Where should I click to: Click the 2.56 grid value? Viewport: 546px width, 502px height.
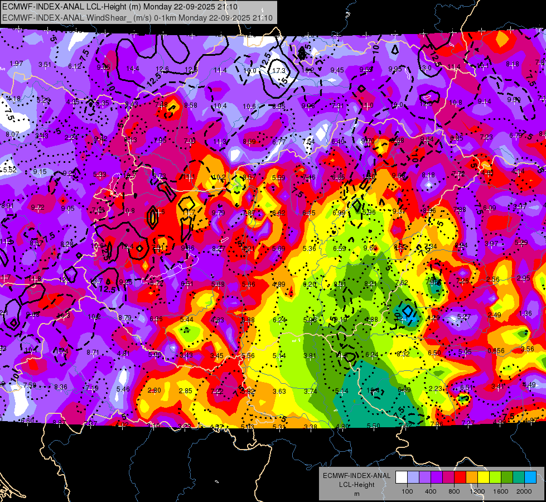(x=493, y=279)
